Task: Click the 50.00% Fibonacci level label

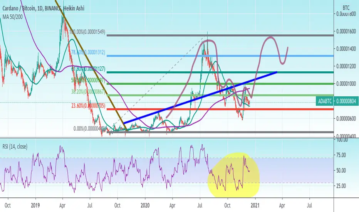Action: pos(88,80)
